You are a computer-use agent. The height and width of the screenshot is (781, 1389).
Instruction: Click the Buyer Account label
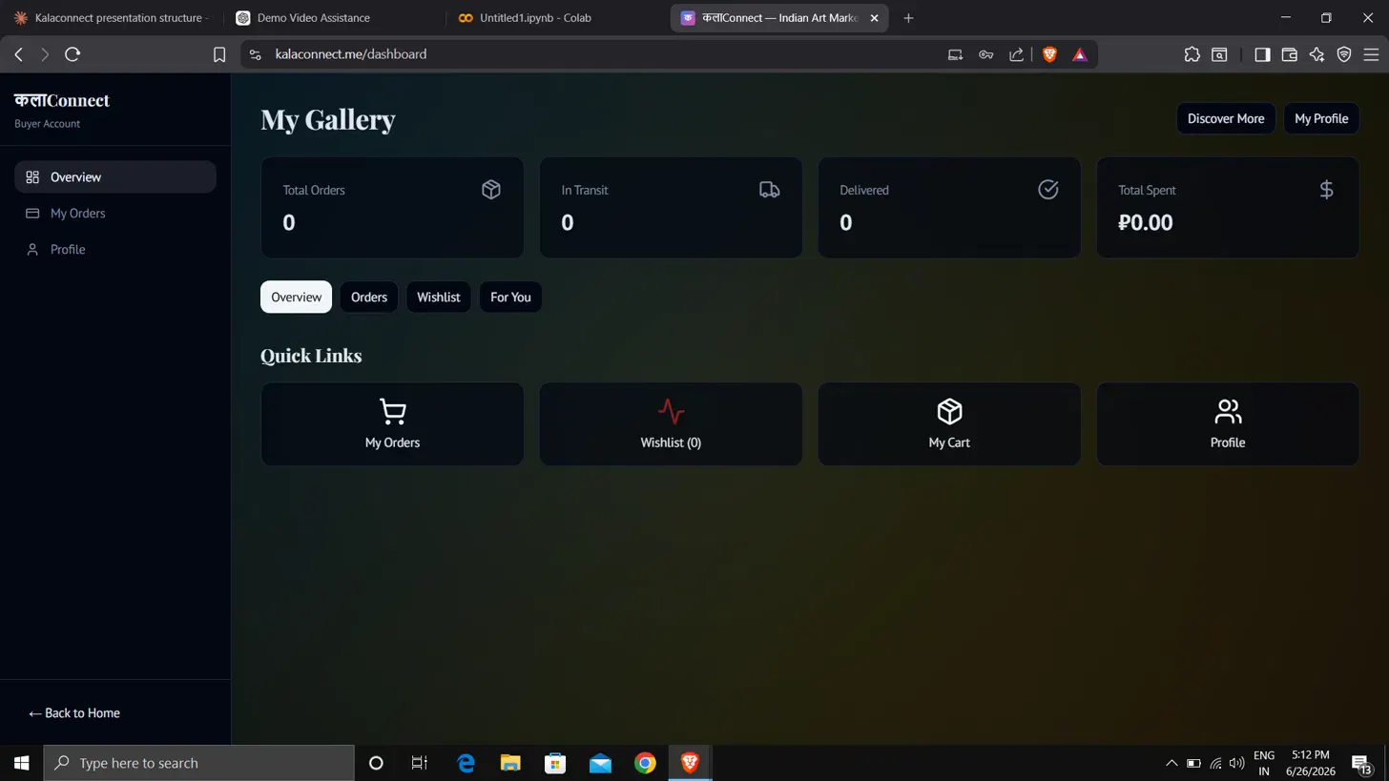[x=48, y=124]
